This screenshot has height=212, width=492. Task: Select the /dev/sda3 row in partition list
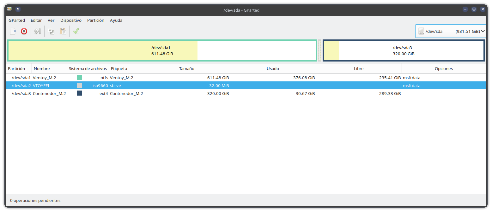pos(246,93)
